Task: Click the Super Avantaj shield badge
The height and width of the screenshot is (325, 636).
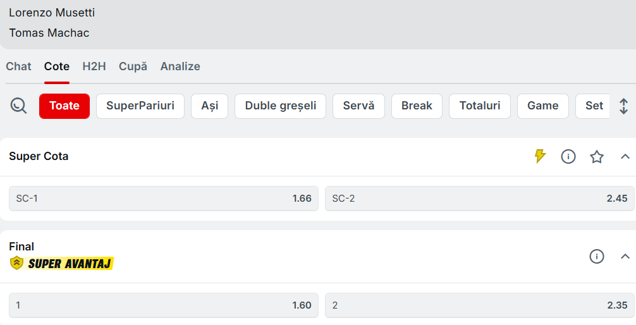Action: pos(17,263)
